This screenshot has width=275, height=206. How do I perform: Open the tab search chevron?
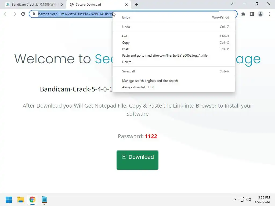click(x=232, y=4)
